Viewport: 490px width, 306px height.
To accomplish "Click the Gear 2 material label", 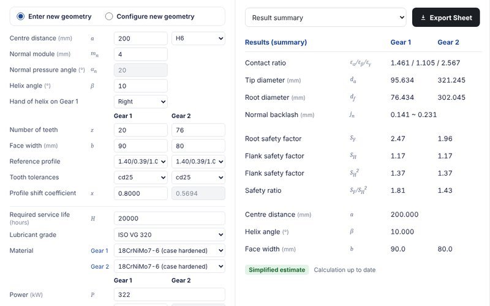I will (100, 266).
